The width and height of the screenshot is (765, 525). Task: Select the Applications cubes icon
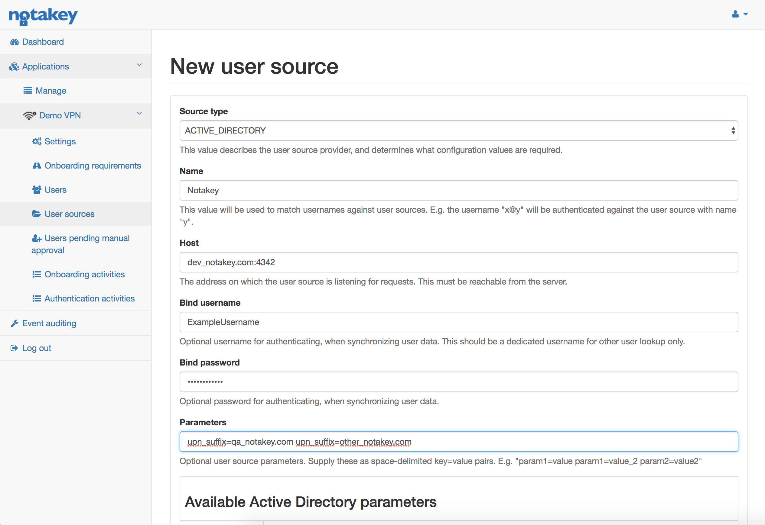pyautogui.click(x=14, y=66)
